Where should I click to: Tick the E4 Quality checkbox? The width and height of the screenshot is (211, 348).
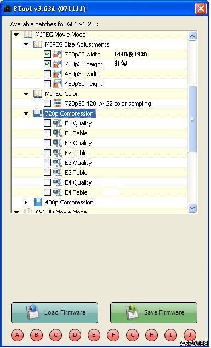47,182
